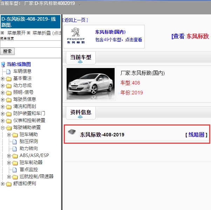Click the 年份:2019 text
Screen dimensions: 211x210
point(131,93)
